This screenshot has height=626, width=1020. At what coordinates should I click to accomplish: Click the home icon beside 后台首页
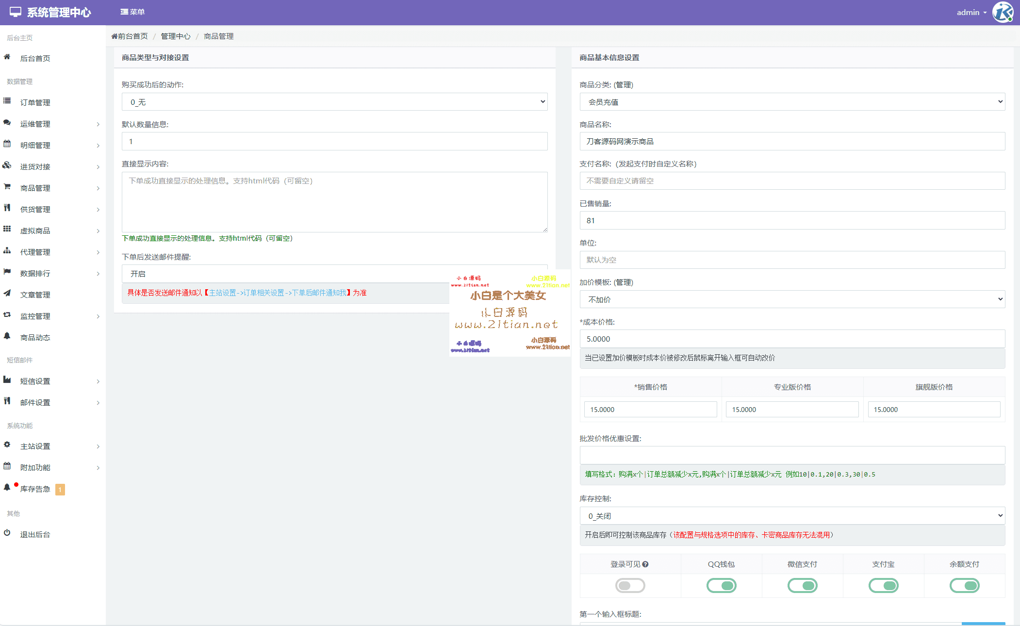click(7, 57)
